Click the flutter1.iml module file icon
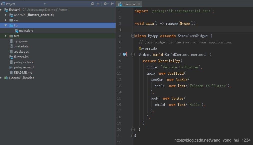Screen dimensions: 253x145 coord(11,57)
